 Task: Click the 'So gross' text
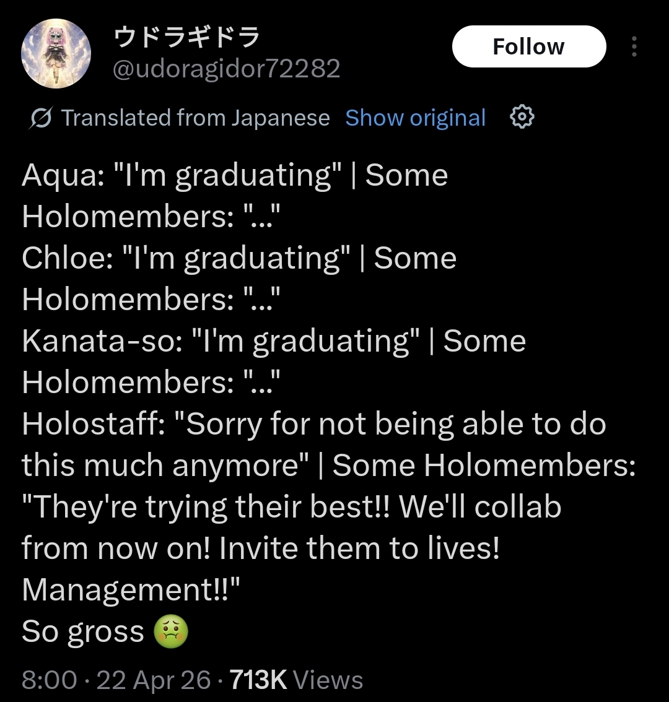point(83,632)
